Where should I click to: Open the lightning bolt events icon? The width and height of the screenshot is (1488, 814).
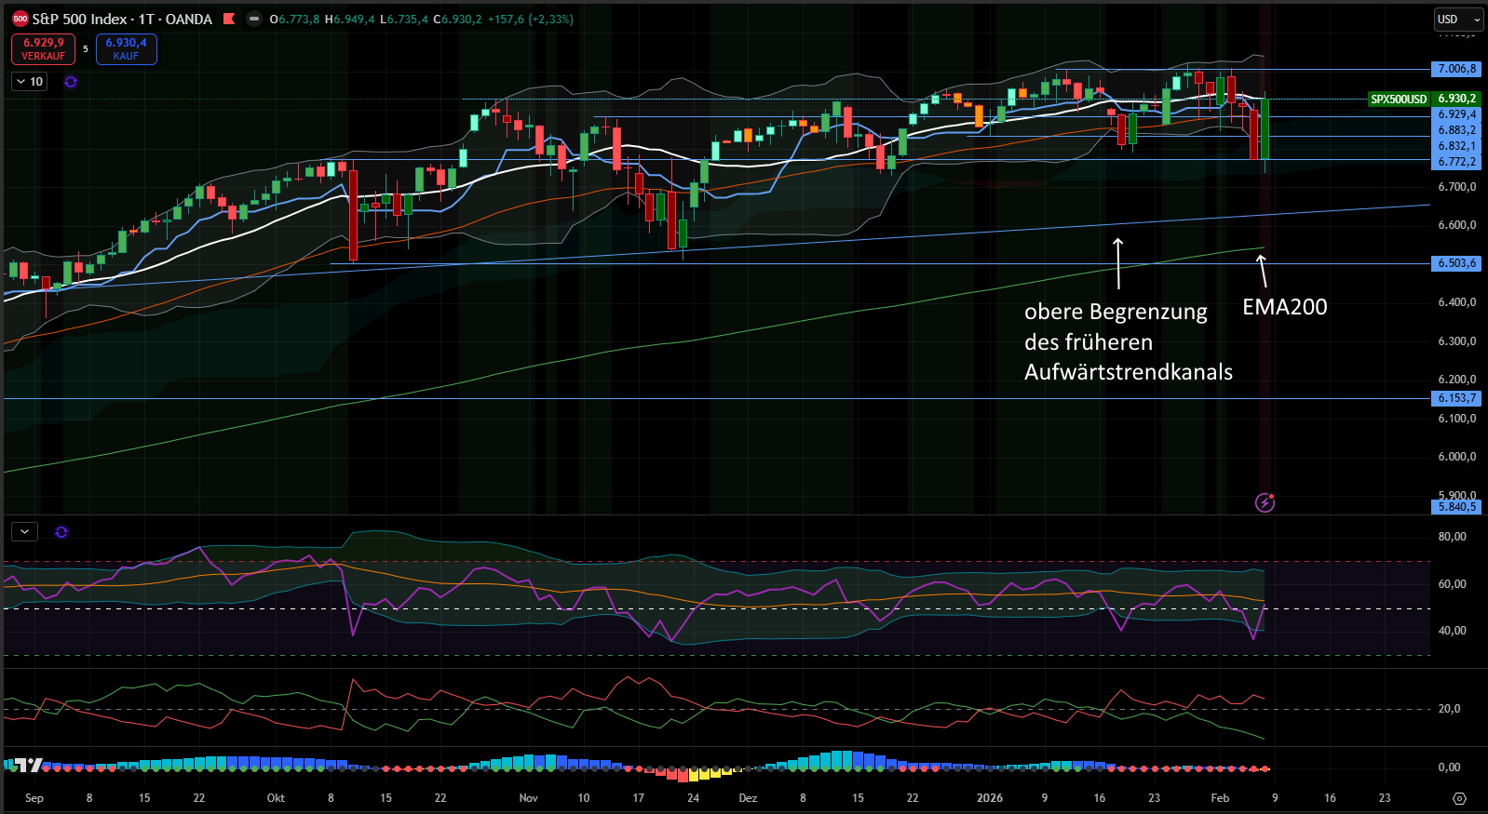[1265, 503]
